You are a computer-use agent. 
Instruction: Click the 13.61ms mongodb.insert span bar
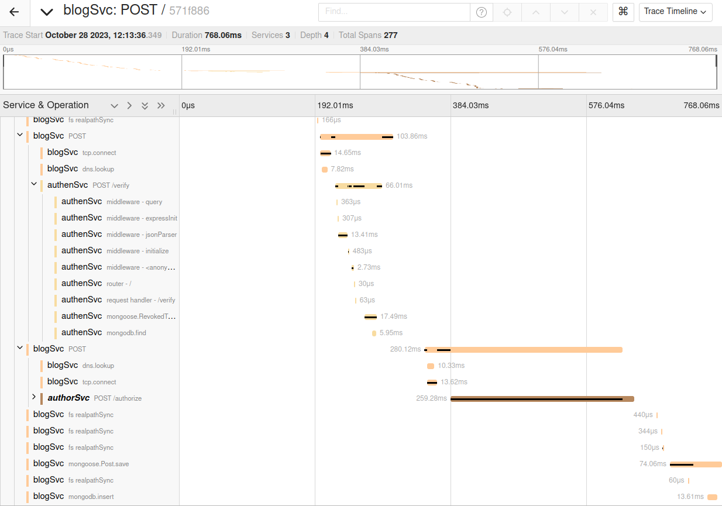coord(712,497)
